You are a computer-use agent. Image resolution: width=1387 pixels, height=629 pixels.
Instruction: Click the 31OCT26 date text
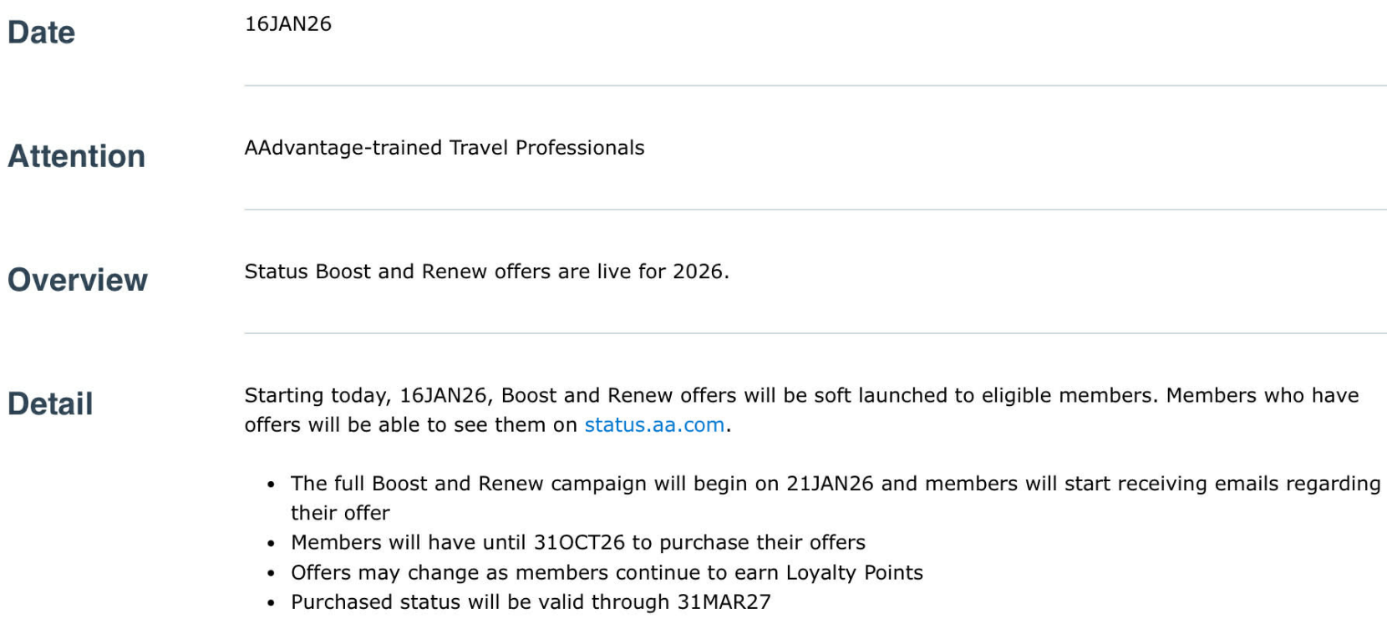coord(579,543)
